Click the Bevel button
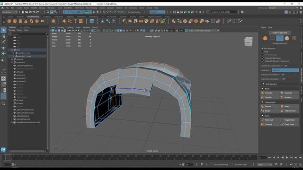This screenshot has height=170, width=303. (x=289, y=106)
